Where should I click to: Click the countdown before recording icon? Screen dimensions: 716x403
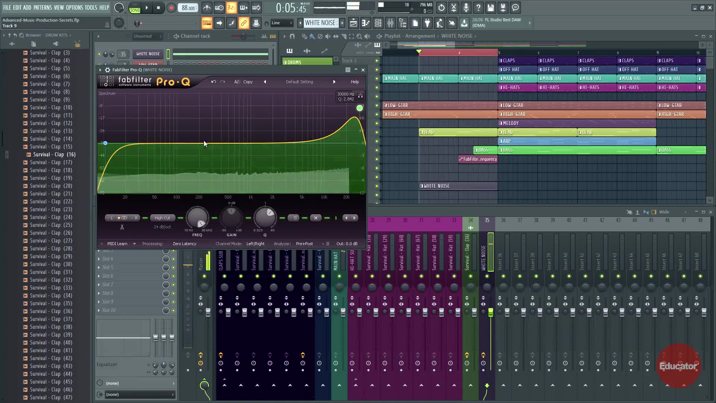pyautogui.click(x=231, y=7)
